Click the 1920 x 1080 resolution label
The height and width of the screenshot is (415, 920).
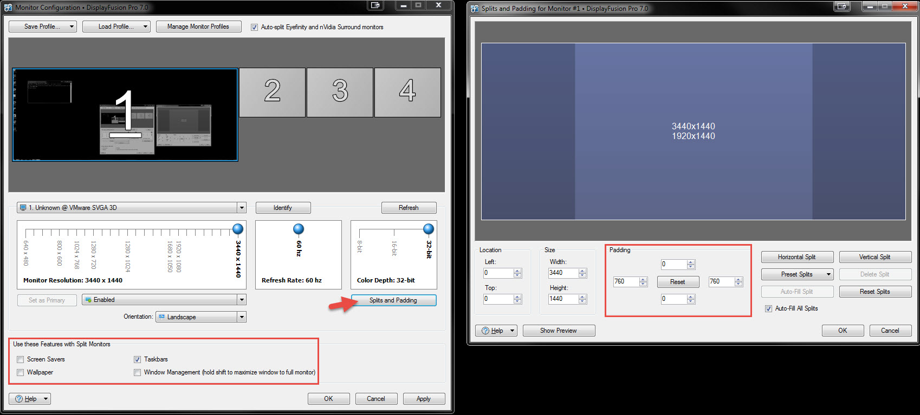click(178, 256)
